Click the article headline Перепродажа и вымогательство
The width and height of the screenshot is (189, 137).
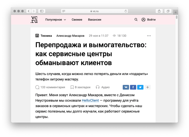(x=91, y=54)
